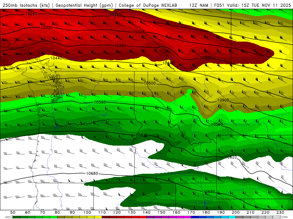Image resolution: width=293 pixels, height=219 pixels.
Task: Click the 100 value on the color scale
Action: tap(87, 212)
